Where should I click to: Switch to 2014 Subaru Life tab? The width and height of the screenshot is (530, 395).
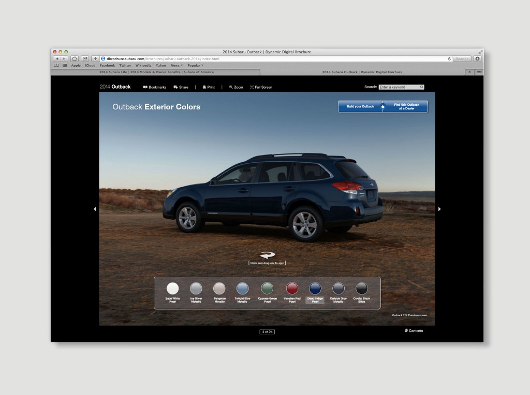click(x=156, y=72)
